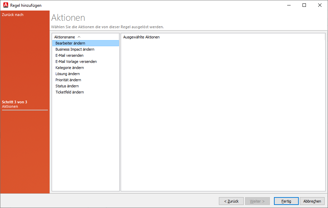Select 'Priorität ändern' action entry
The height and width of the screenshot is (208, 328).
click(x=68, y=80)
